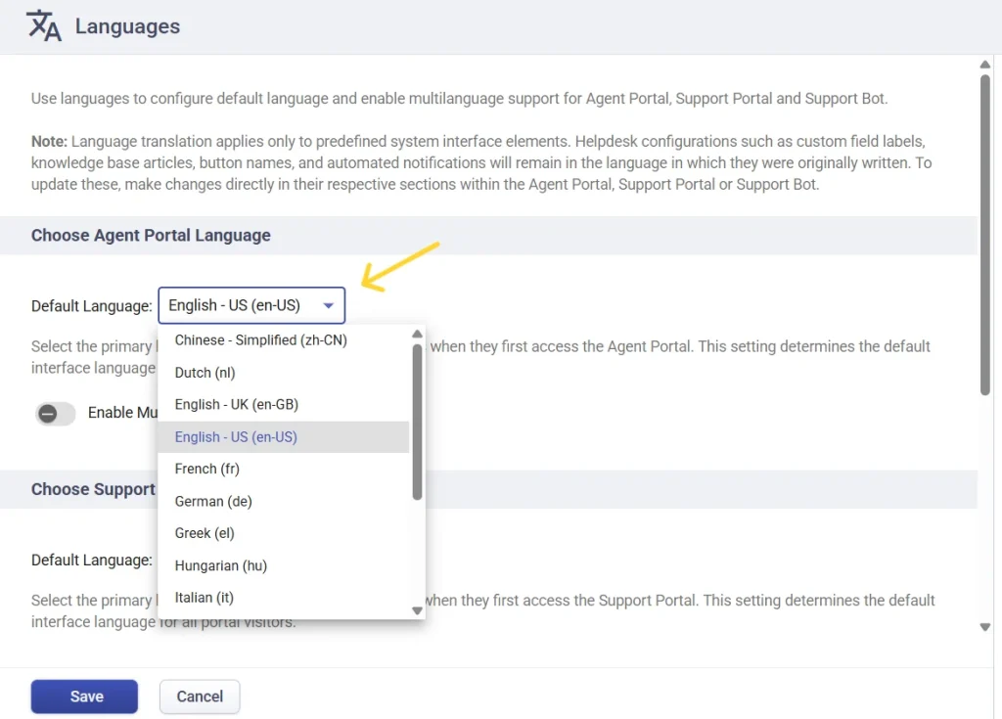Image resolution: width=1002 pixels, height=719 pixels.
Task: Click the Save button
Action: (84, 696)
